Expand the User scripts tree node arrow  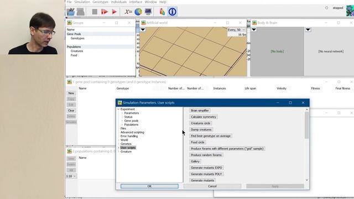tap(118, 148)
